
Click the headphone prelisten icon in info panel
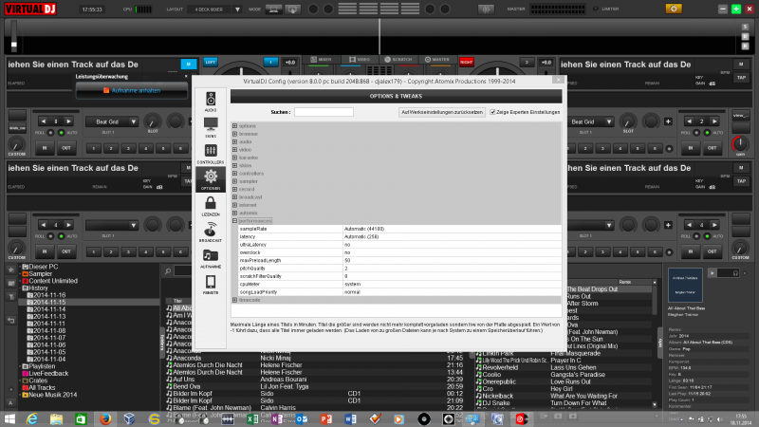coord(735,273)
